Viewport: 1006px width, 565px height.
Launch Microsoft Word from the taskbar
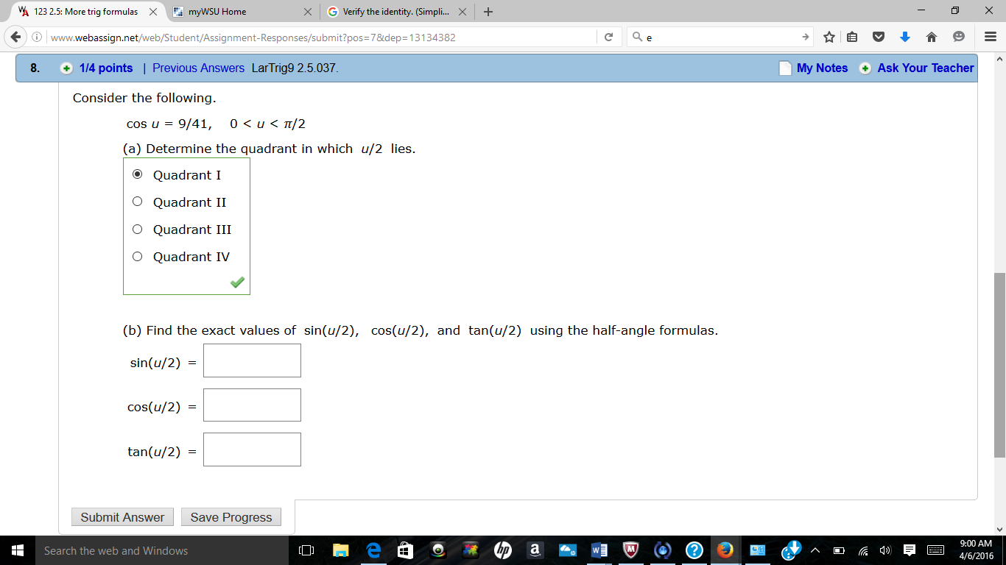pos(599,550)
